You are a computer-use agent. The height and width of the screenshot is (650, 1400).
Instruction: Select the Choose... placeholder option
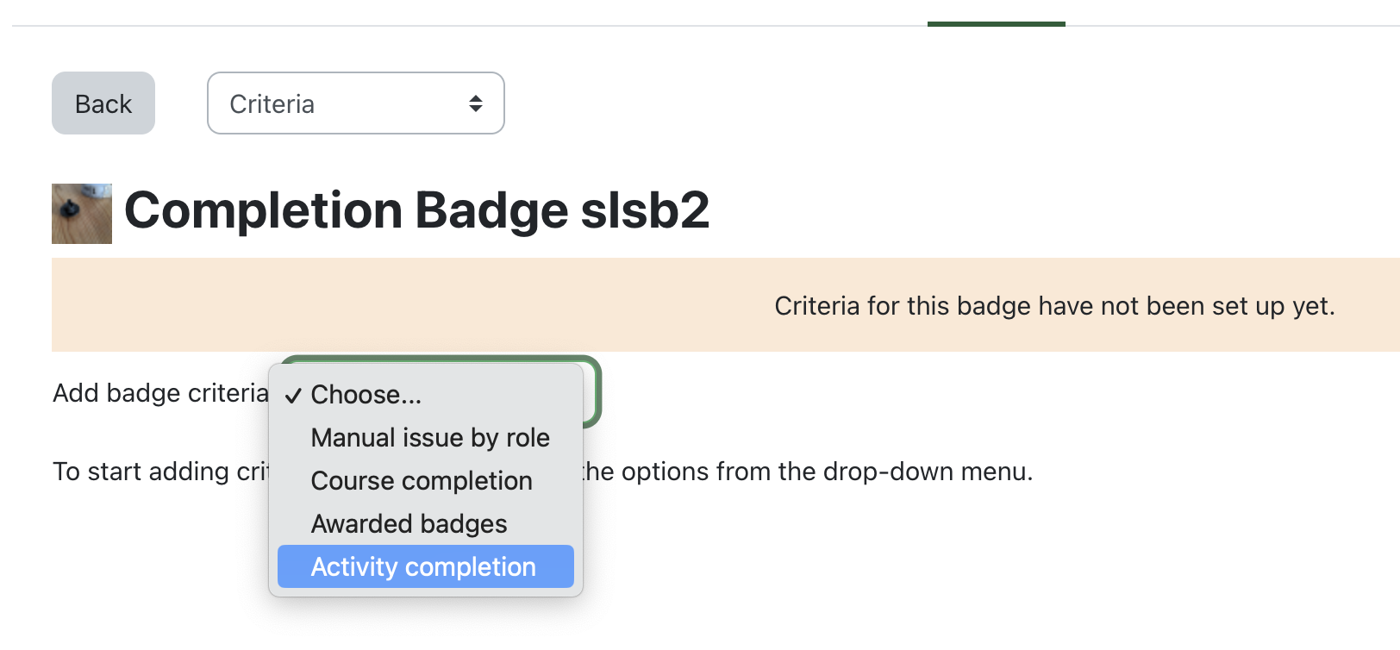(x=366, y=395)
